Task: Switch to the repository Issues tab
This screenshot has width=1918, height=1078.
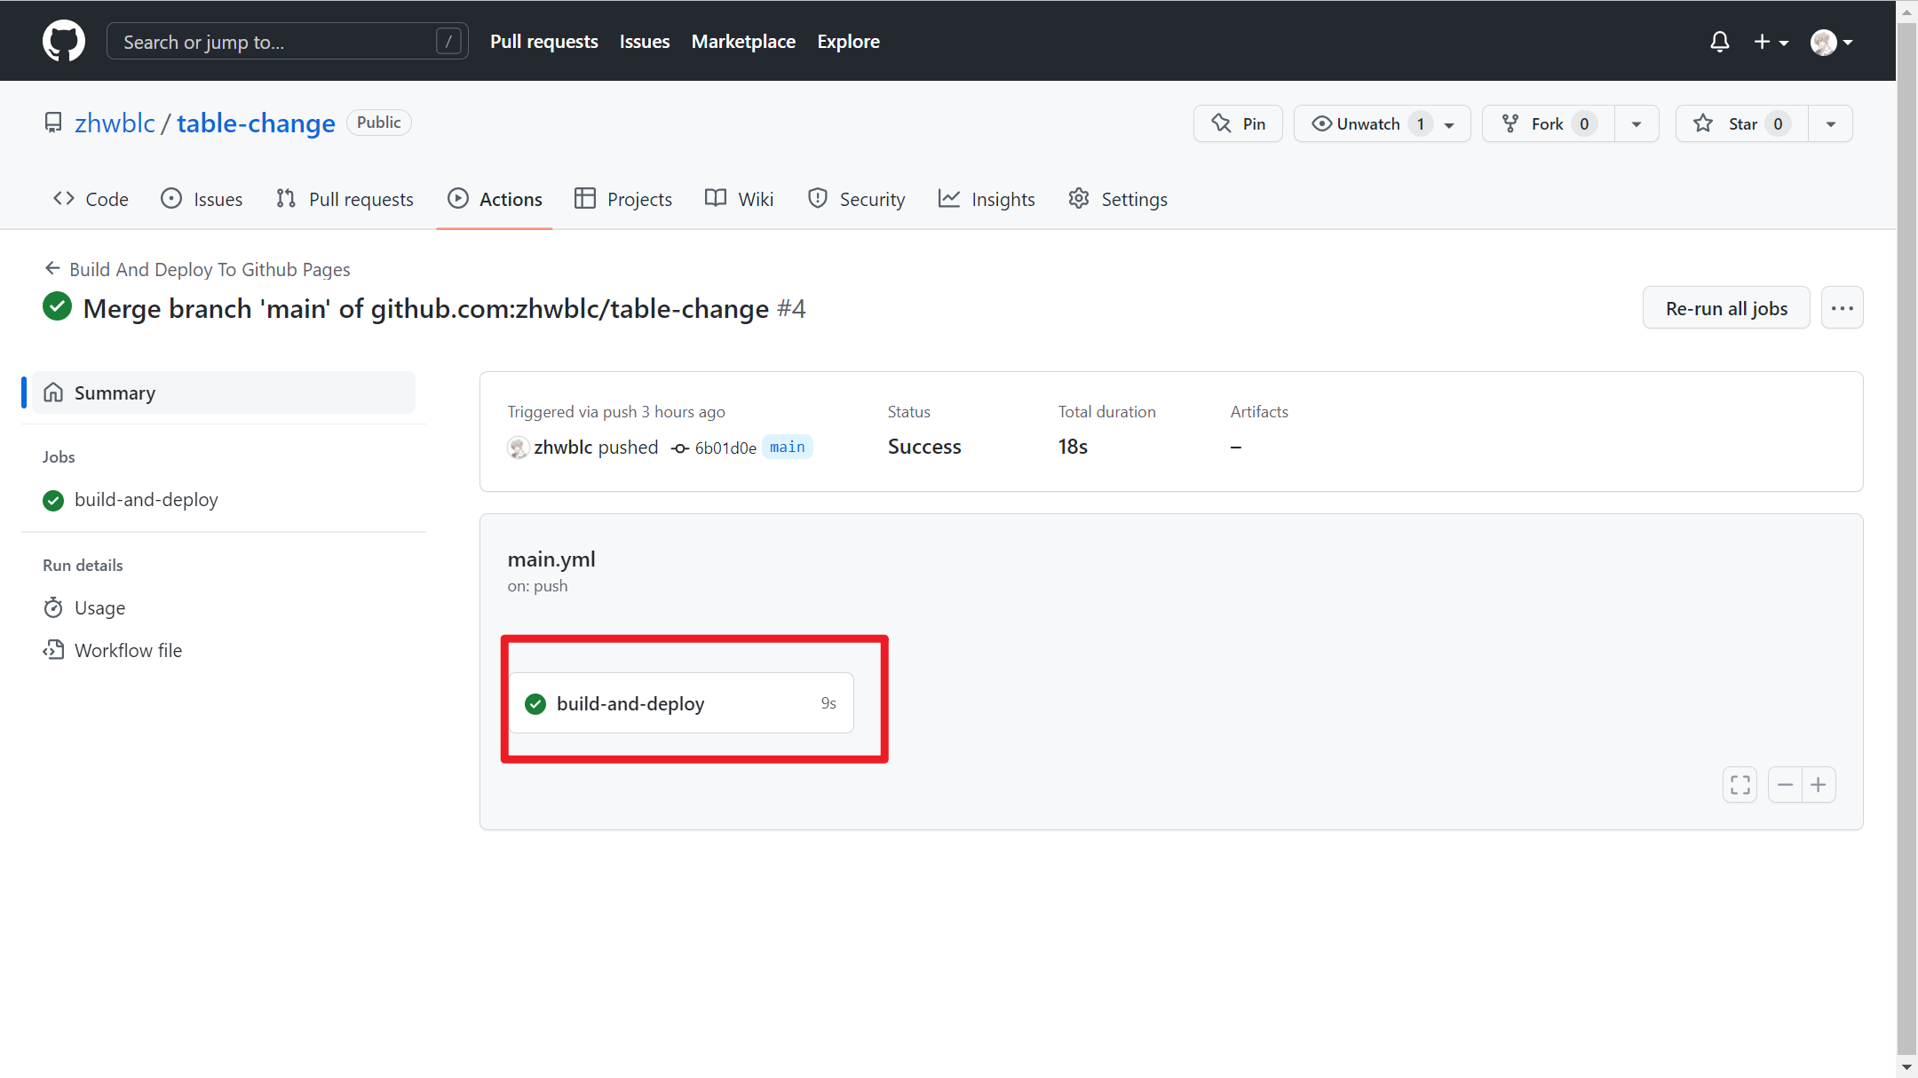Action: point(202,199)
